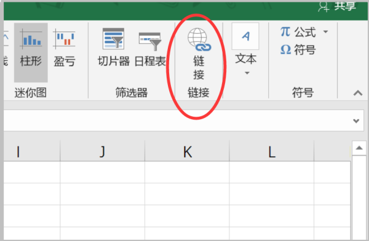Open the Text (文本) dropdown
The width and height of the screenshot is (369, 241).
[245, 49]
